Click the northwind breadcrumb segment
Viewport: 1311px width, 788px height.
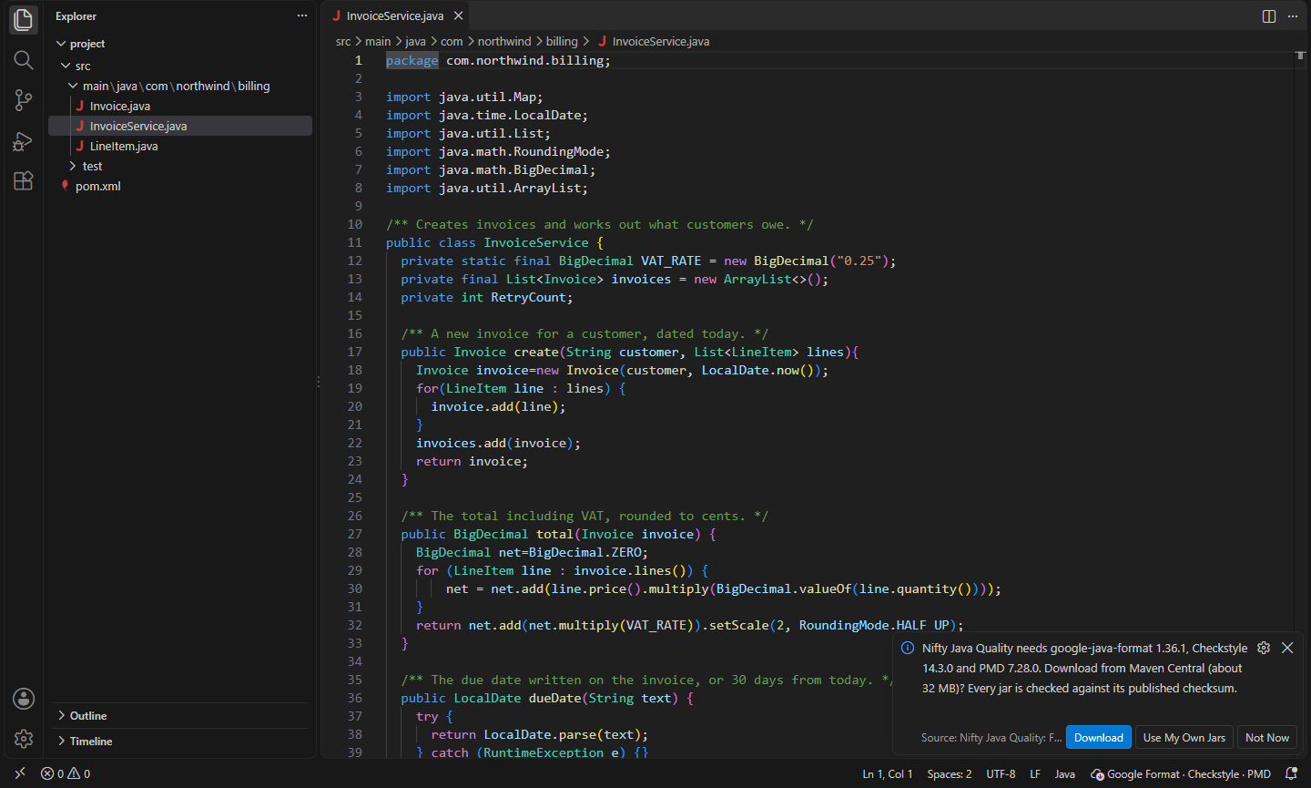(x=504, y=41)
